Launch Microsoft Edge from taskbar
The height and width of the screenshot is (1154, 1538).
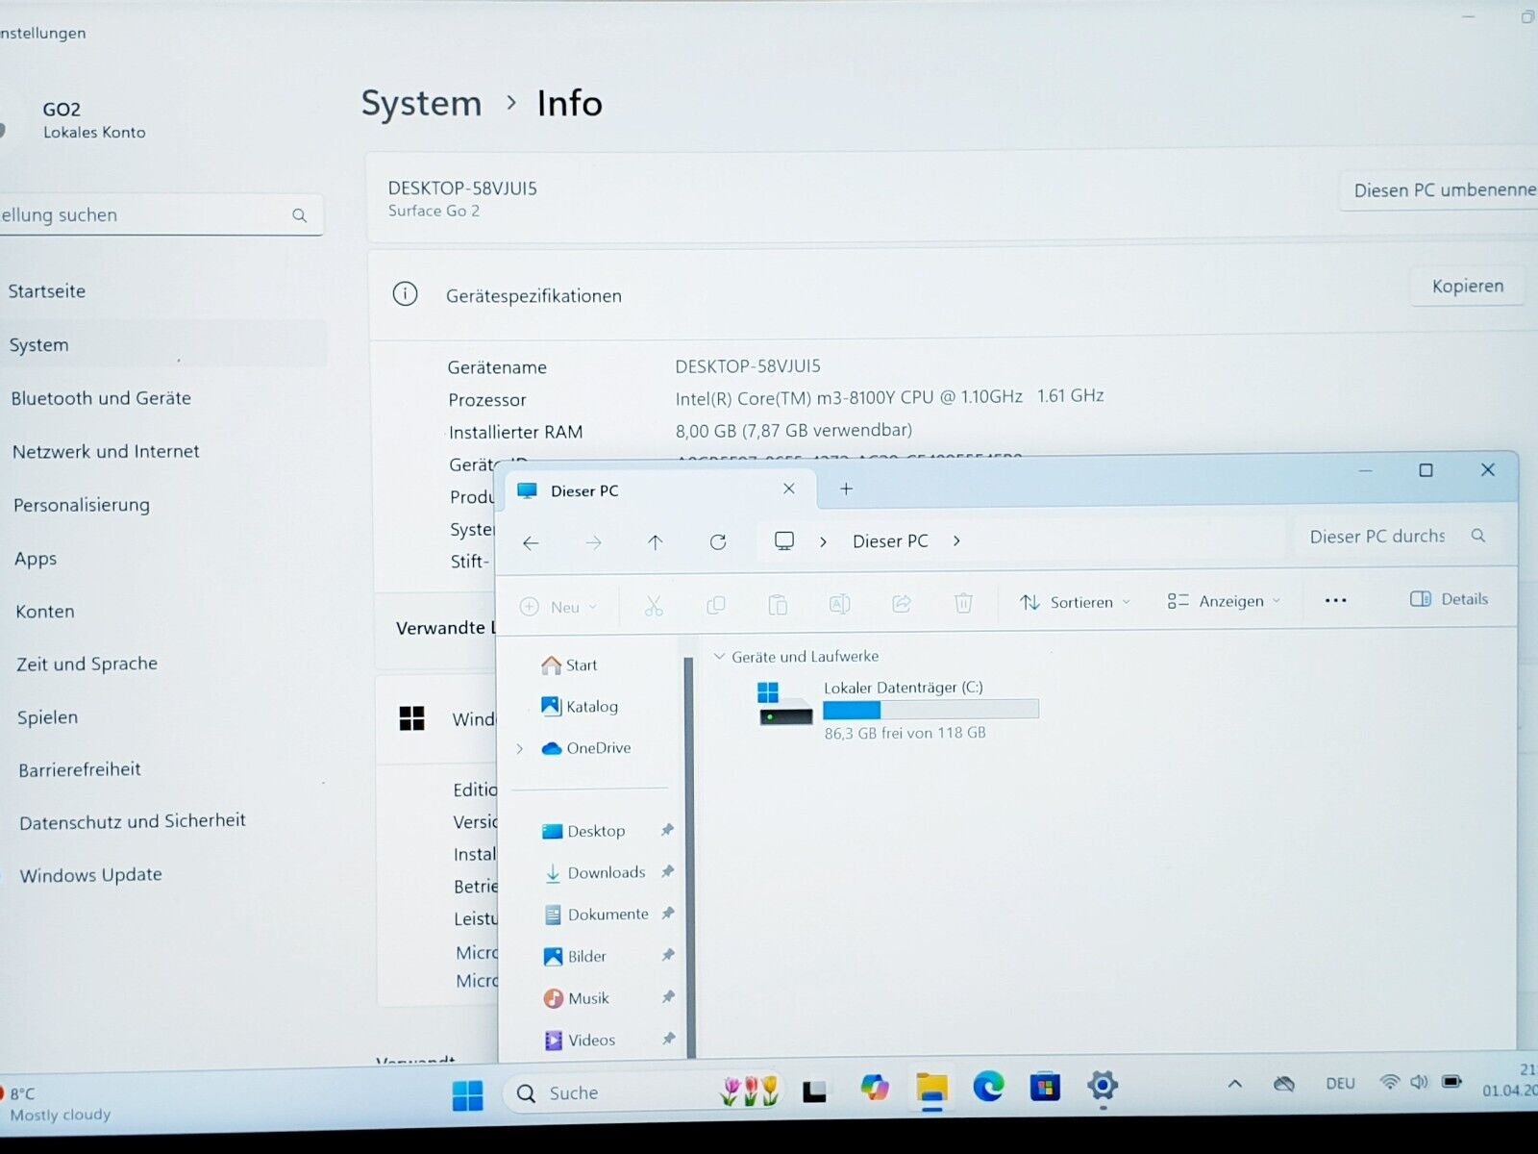click(x=988, y=1087)
